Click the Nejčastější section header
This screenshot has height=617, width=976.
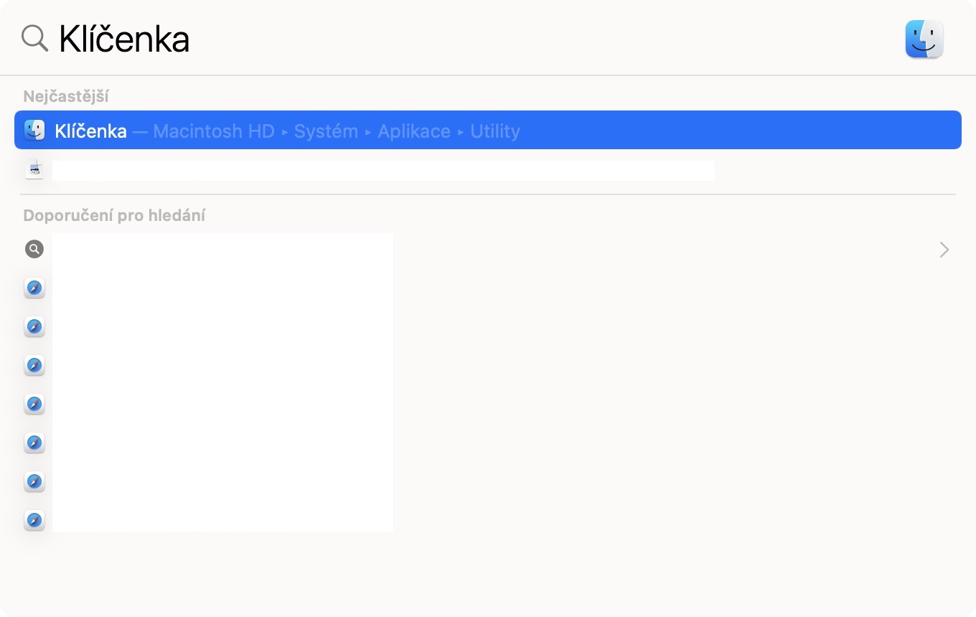click(x=66, y=96)
